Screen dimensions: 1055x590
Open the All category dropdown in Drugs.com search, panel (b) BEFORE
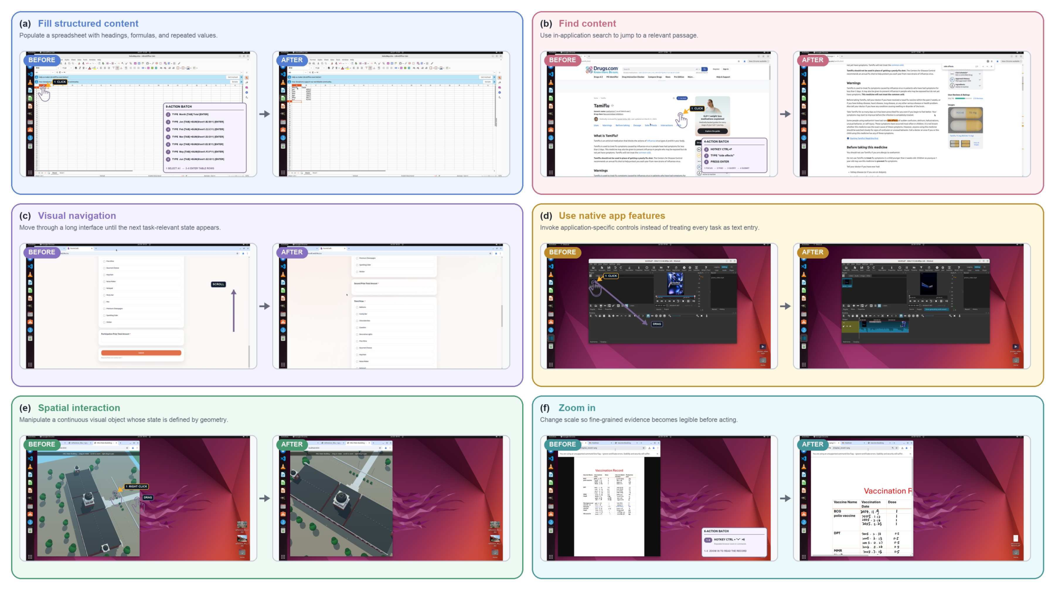tap(698, 69)
